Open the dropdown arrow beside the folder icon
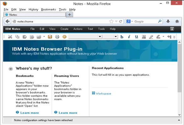 44,37
